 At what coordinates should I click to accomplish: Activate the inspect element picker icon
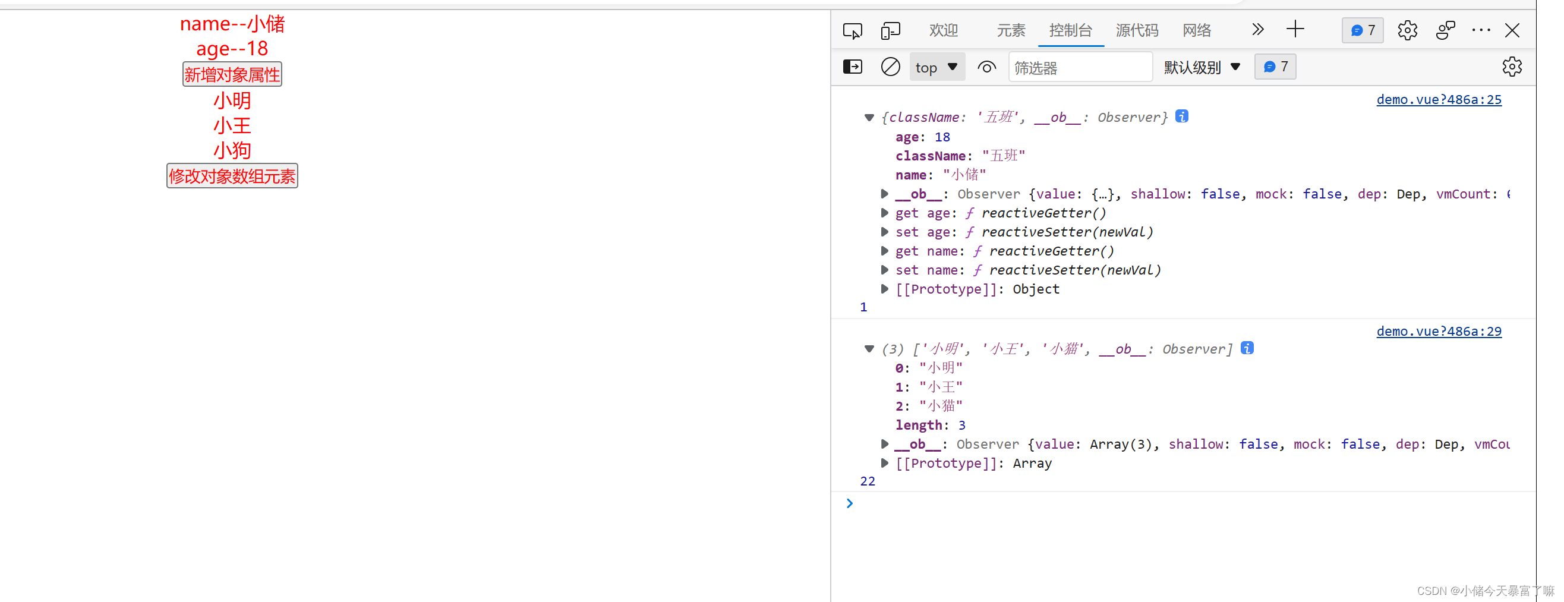tap(853, 30)
